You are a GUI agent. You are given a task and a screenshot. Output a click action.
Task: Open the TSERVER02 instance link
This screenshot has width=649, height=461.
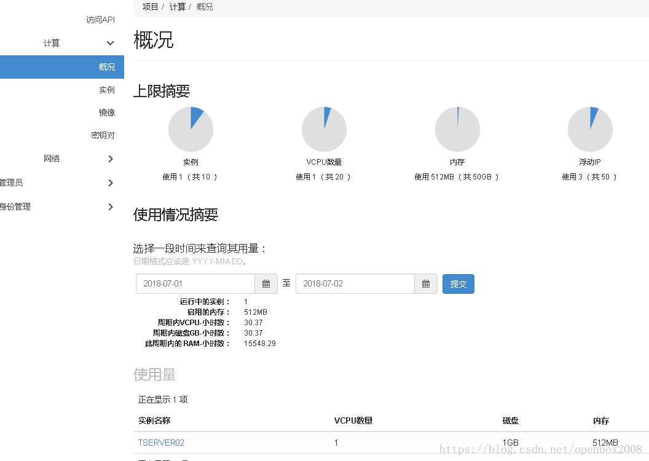click(161, 443)
